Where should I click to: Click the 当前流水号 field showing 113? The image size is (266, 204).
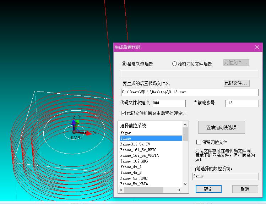(x=242, y=103)
